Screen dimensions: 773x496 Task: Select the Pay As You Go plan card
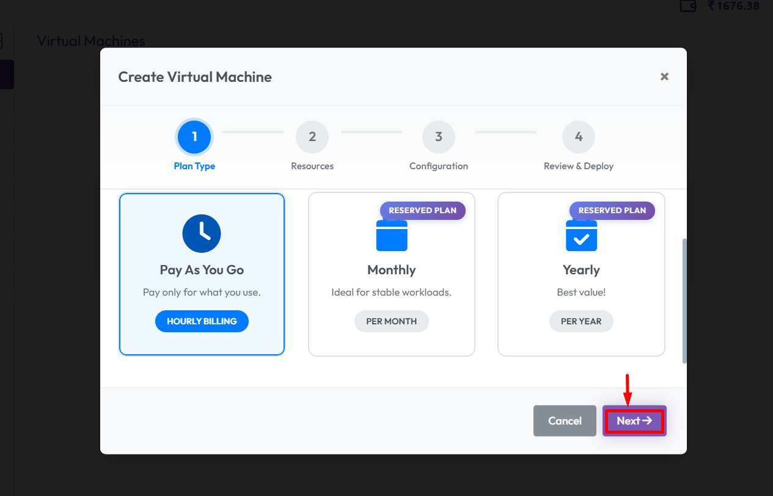coord(202,274)
